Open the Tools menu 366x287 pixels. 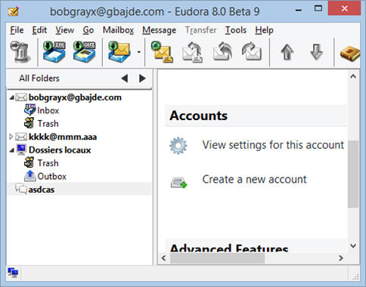tap(235, 30)
